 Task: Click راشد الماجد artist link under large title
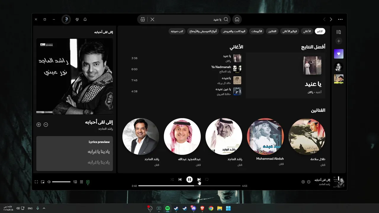(105, 129)
